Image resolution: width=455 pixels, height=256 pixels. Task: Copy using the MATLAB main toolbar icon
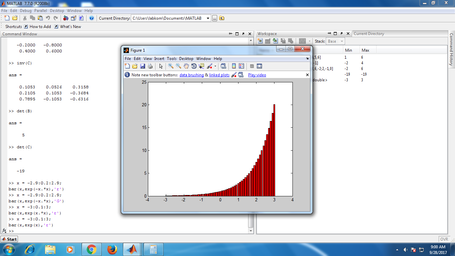click(32, 18)
